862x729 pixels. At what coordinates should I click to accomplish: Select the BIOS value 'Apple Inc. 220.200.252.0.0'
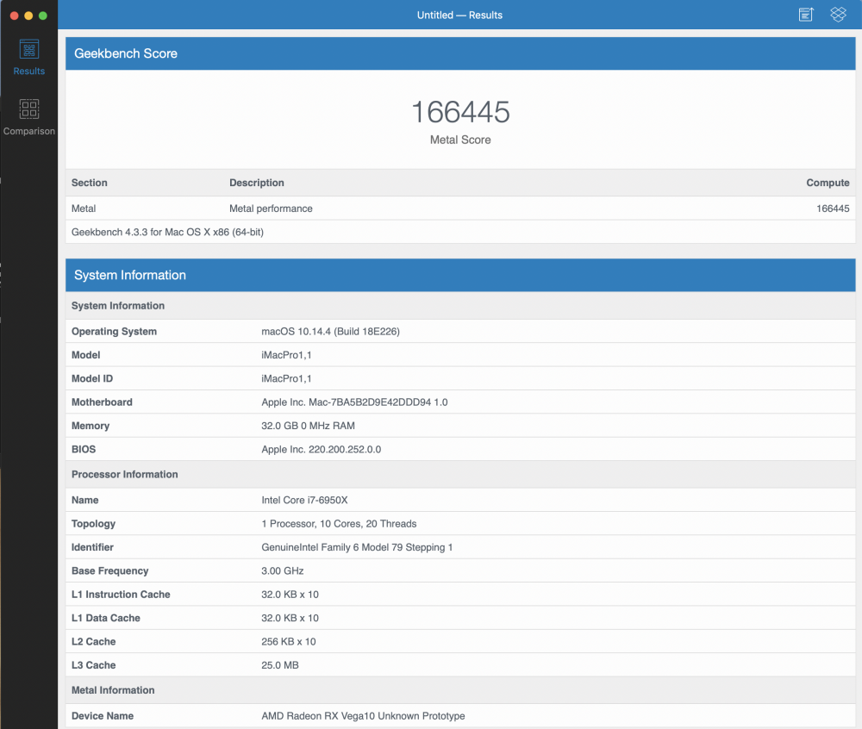click(x=321, y=449)
